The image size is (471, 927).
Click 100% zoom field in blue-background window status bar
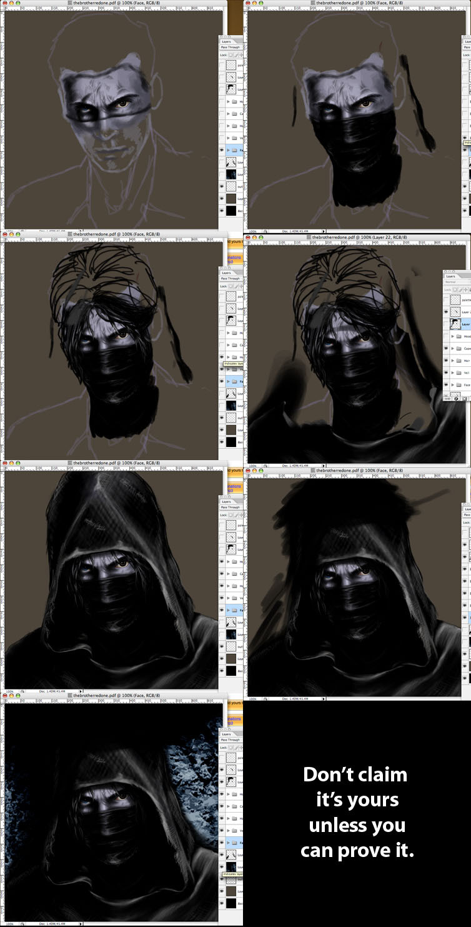tap(9, 924)
